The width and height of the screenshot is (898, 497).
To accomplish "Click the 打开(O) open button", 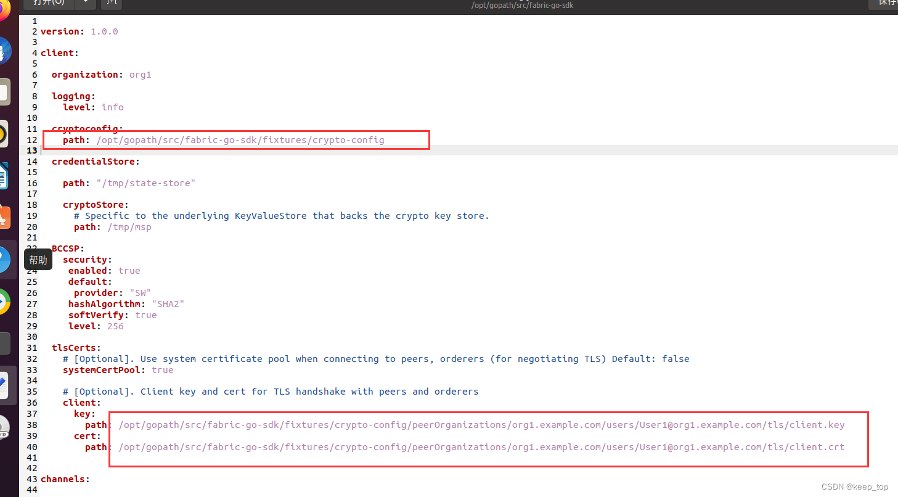I will coord(48,2).
